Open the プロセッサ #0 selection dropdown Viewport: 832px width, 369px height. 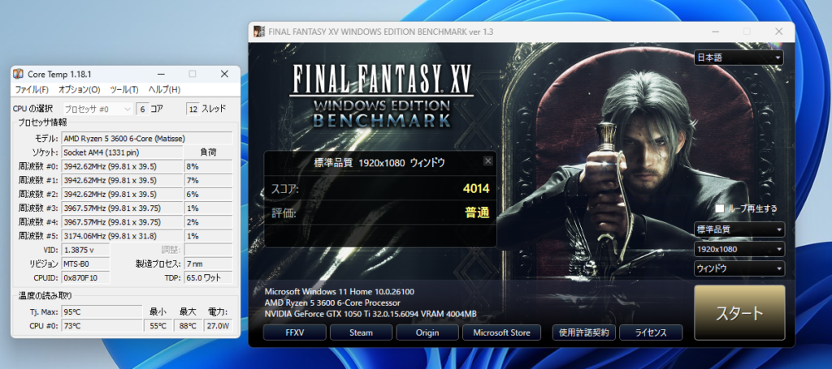click(97, 109)
